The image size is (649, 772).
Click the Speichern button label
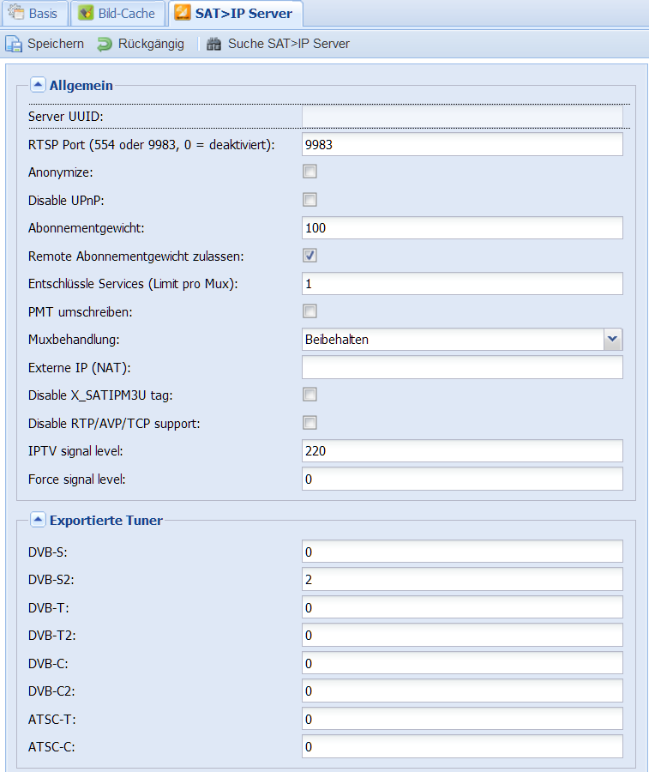coord(56,44)
